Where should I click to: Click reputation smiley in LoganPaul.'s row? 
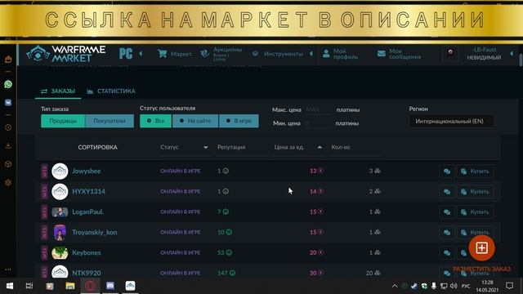tap(226, 212)
